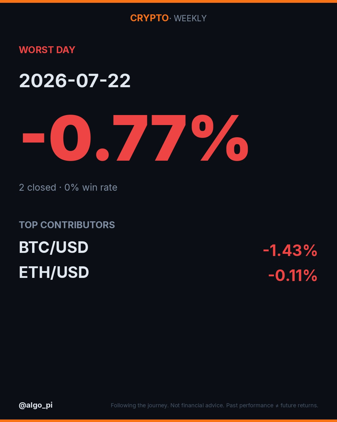337x422 pixels.
Task: Click the Following the journey text
Action: (x=140, y=405)
